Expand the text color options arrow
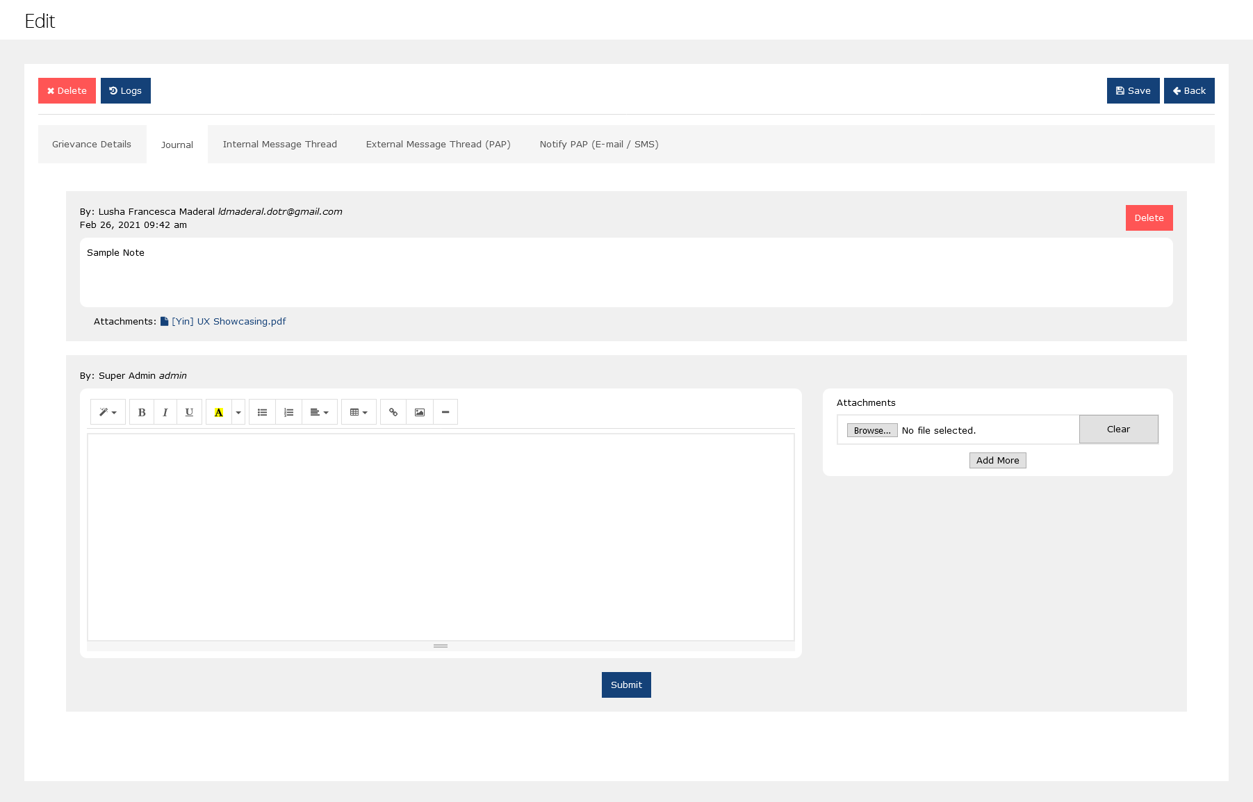The image size is (1253, 802). click(238, 412)
